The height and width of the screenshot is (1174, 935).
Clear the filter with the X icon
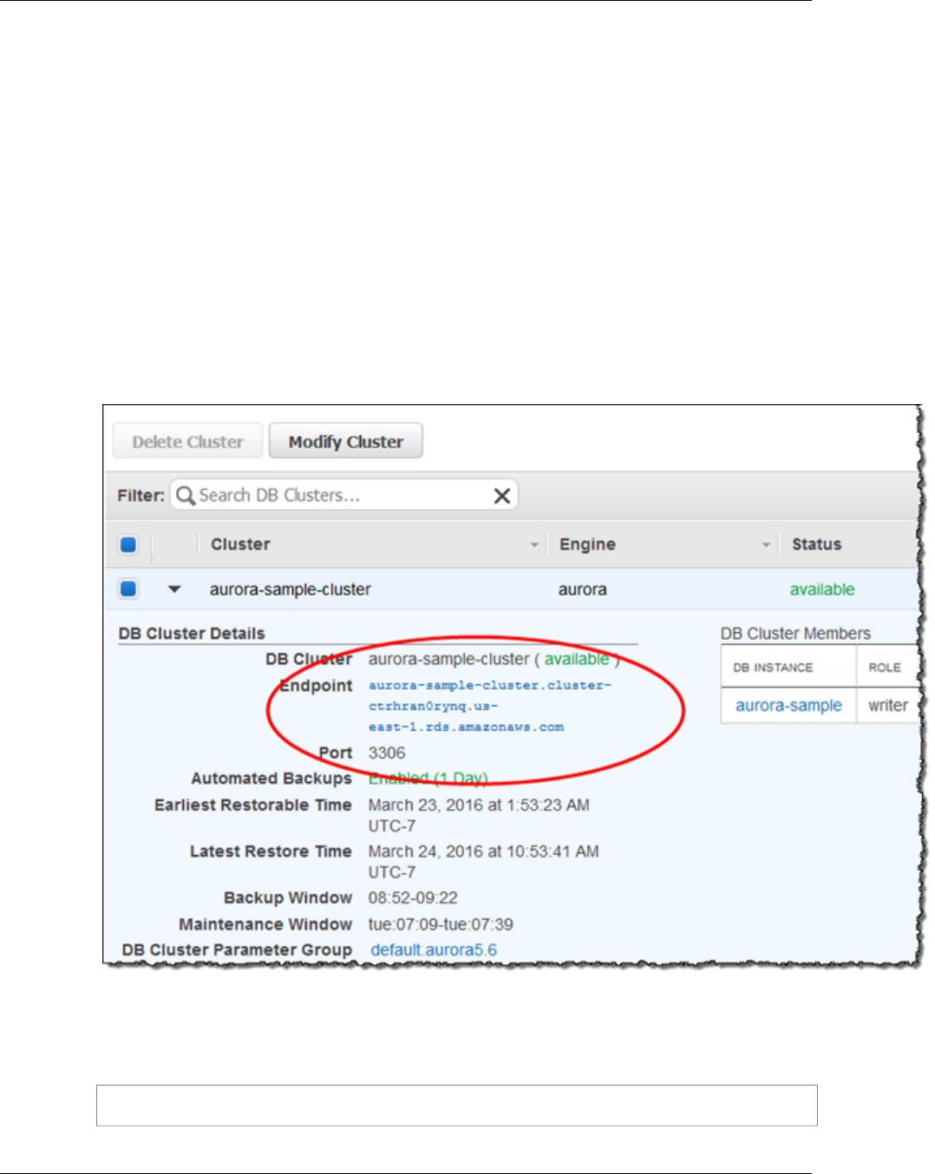pos(501,495)
